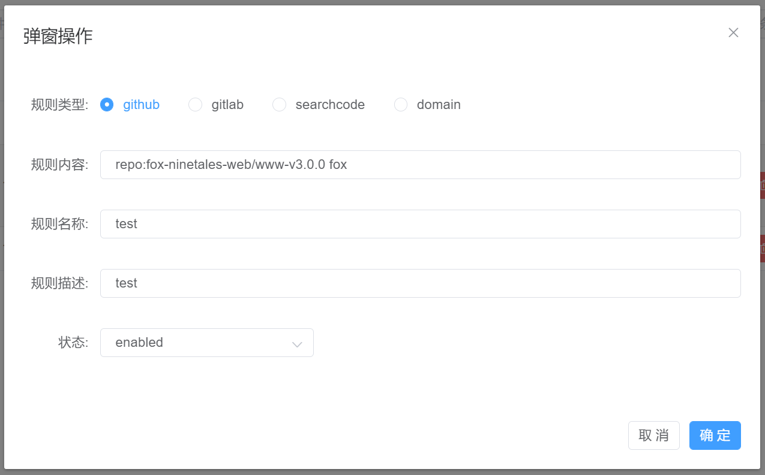Click the 规则内容 field label
This screenshot has height=475, width=765.
pyautogui.click(x=59, y=165)
